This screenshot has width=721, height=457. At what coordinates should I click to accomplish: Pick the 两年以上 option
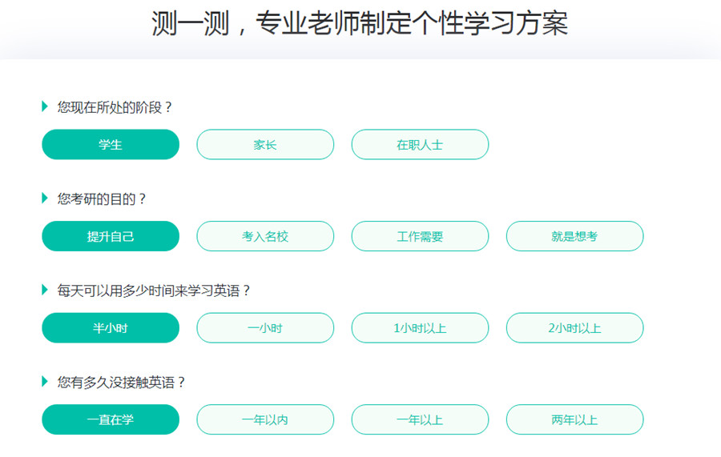(574, 419)
